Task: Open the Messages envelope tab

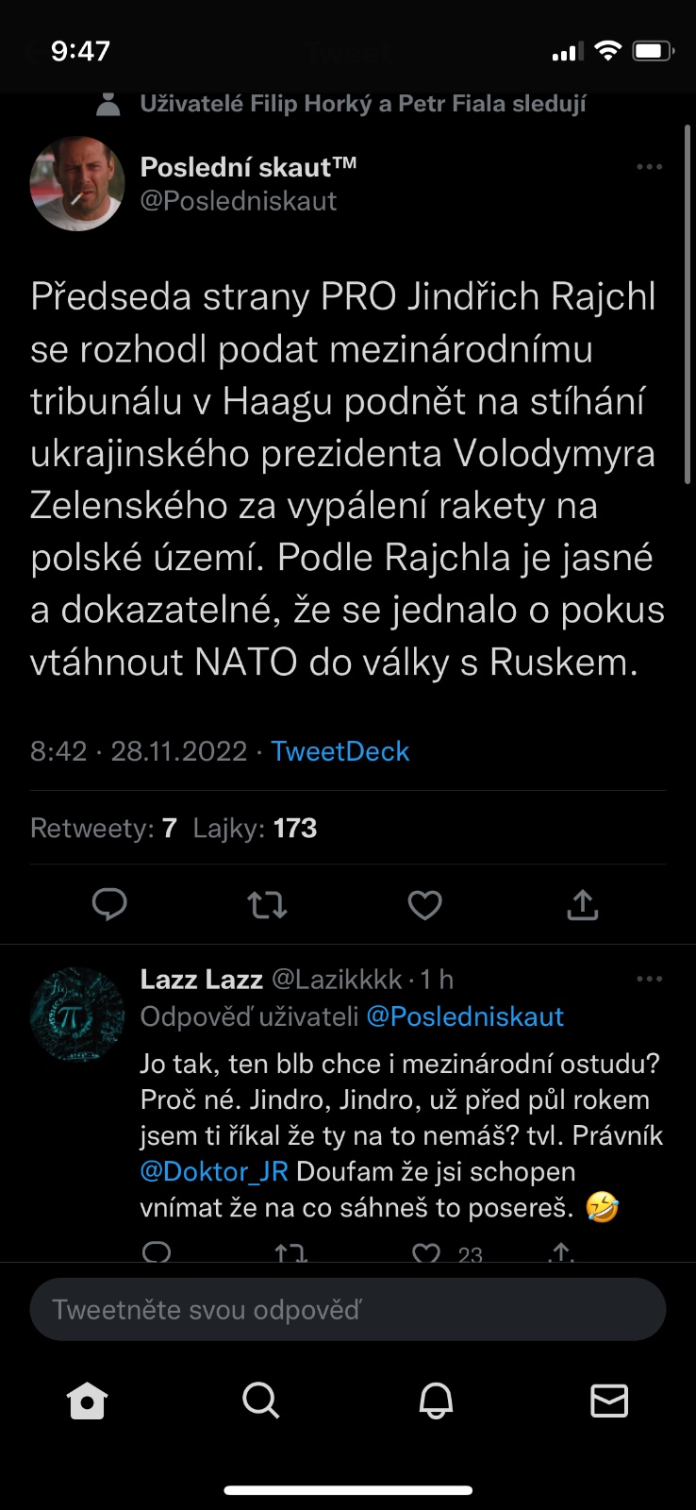Action: pos(609,1401)
